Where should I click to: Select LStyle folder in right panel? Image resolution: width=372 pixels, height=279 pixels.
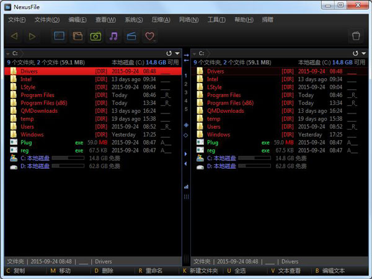(x=280, y=87)
